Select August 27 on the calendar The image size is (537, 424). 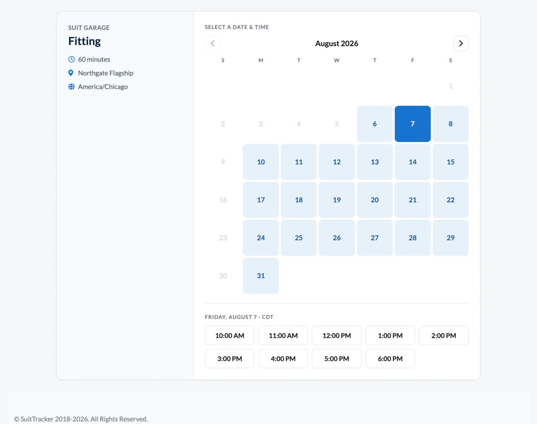[x=375, y=238]
